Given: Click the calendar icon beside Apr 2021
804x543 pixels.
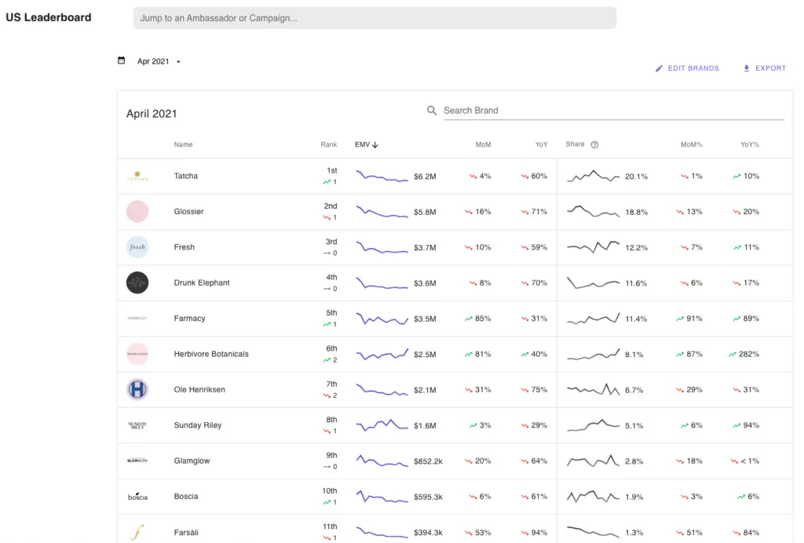Looking at the screenshot, I should coord(121,60).
